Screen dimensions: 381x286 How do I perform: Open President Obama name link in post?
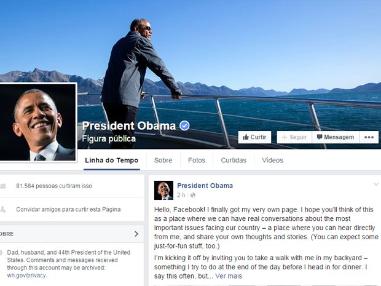(205, 186)
